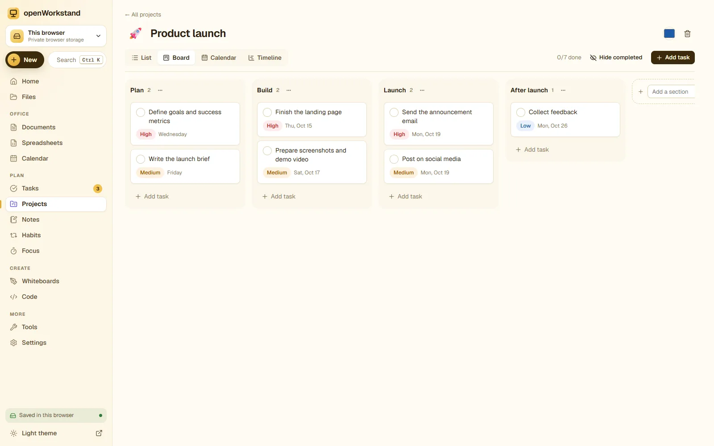Open Whiteboards in the sidebar
This screenshot has height=446, width=714.
[x=56, y=281]
